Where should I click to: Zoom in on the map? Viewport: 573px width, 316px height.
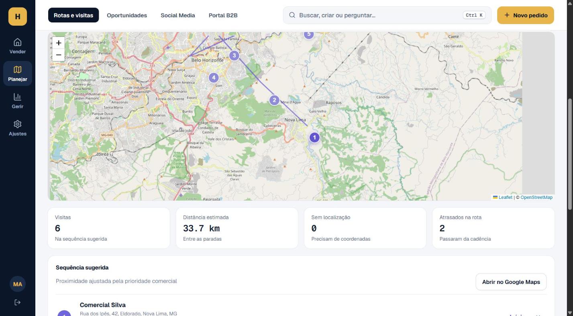pos(59,43)
